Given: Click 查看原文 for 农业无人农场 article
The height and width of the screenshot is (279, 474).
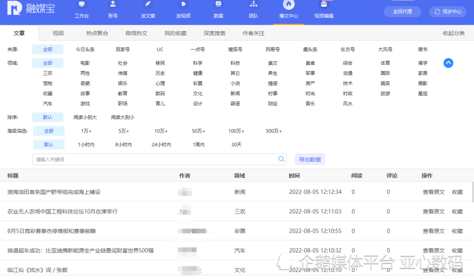Looking at the screenshot, I should (434, 211).
